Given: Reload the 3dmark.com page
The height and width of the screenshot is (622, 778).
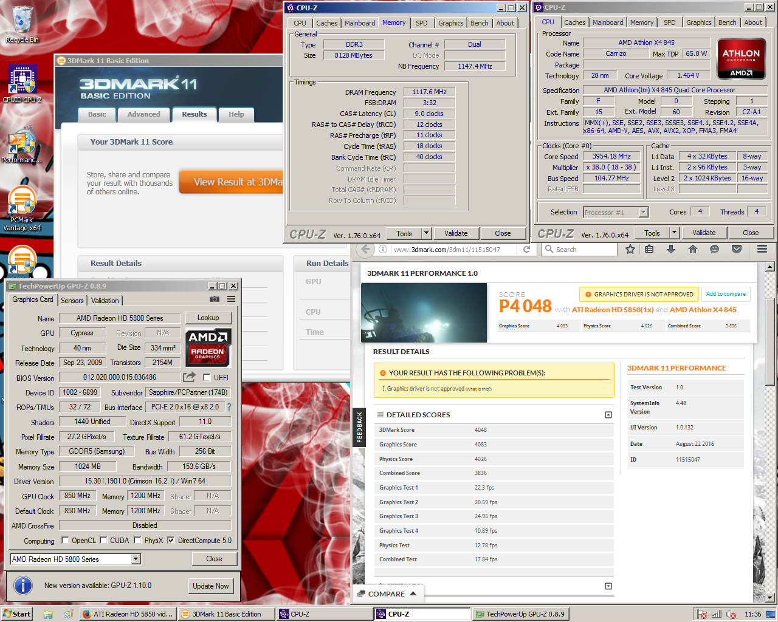Looking at the screenshot, I should click(x=527, y=249).
